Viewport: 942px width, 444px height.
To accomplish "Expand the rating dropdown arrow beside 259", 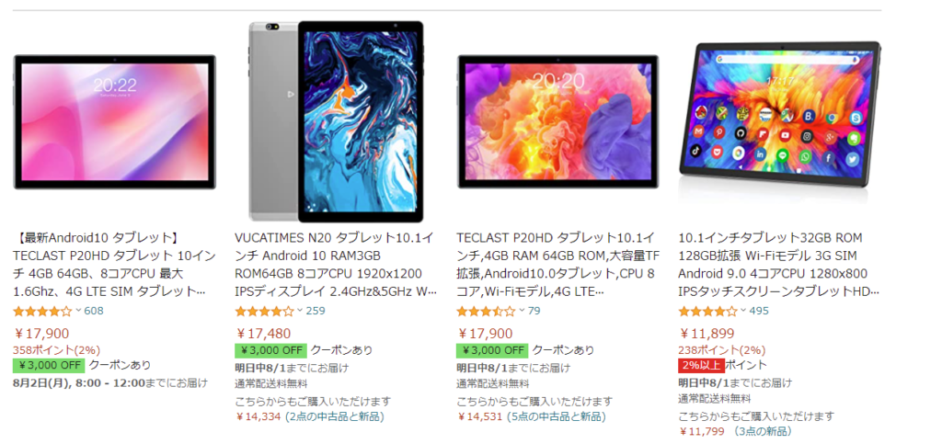I will coord(299,311).
